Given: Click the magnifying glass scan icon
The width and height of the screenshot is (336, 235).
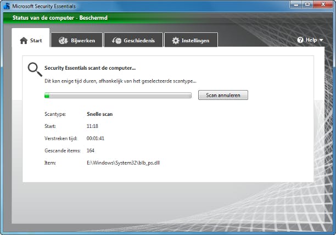Looking at the screenshot, I should click(x=35, y=69).
